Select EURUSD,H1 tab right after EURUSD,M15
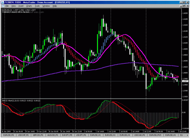Image resolution: width=190 pixels, height=138 pixels. (171, 135)
